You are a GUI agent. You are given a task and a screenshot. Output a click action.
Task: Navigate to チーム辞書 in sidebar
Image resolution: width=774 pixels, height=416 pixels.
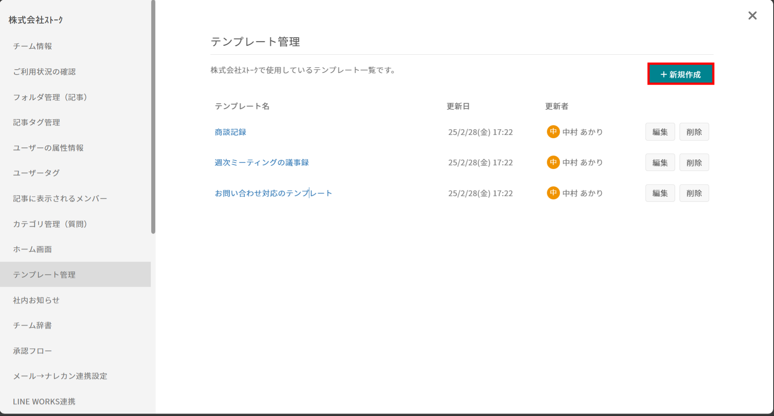click(x=32, y=325)
